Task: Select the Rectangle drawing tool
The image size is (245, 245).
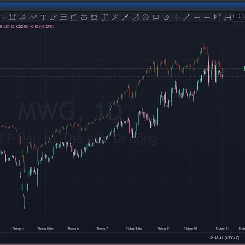Action: (12, 17)
